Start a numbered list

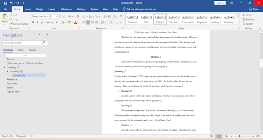(91, 16)
